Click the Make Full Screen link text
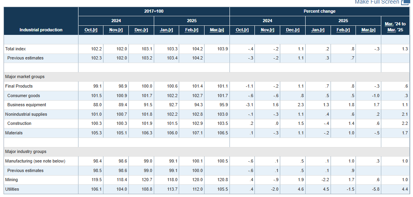 click(x=377, y=2)
